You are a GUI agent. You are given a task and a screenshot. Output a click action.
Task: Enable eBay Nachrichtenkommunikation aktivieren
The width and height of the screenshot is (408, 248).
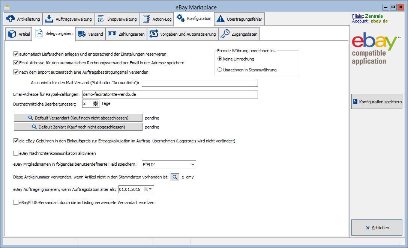pos(16,153)
